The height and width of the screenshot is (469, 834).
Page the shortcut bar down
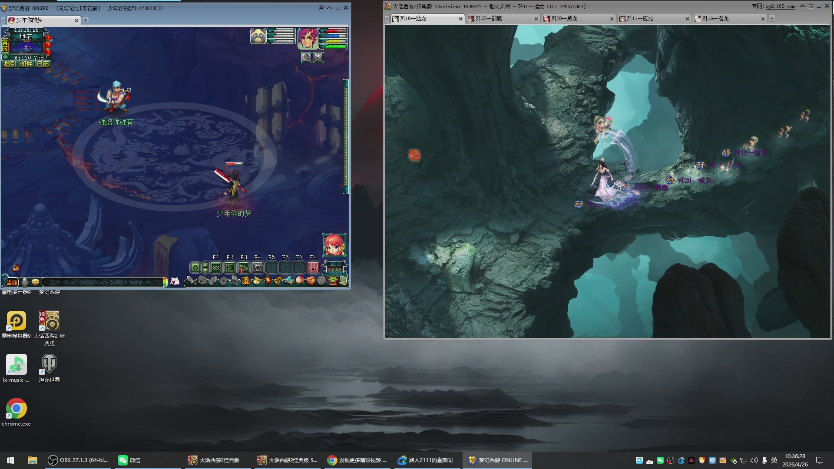(x=205, y=271)
